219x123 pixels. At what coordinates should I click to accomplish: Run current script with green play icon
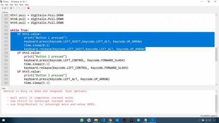(11, 8)
